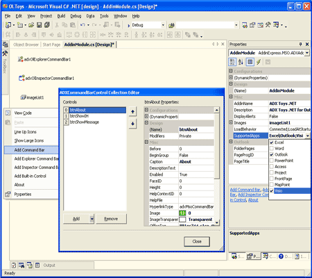Collapse the Design category in btnAbout properties
This screenshot has width=312, height=278.
(x=146, y=123)
